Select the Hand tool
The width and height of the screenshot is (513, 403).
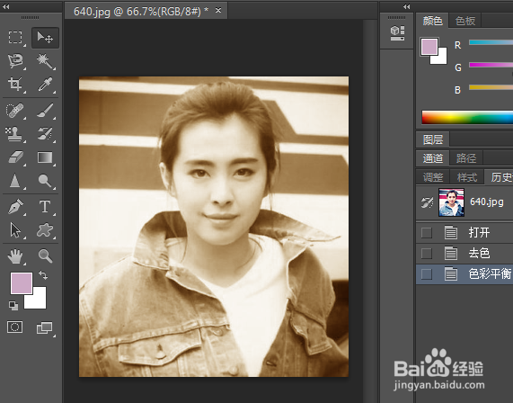tap(15, 256)
